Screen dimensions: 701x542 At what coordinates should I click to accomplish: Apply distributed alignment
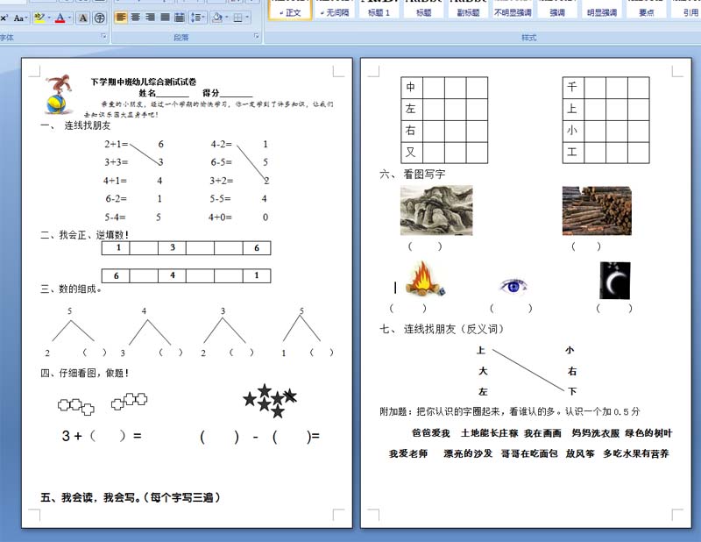(180, 18)
